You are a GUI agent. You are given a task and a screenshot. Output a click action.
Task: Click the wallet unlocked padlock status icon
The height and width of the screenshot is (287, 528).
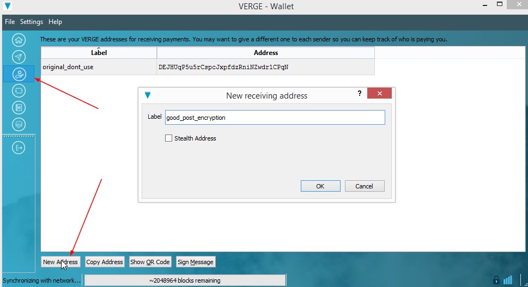[x=496, y=280]
